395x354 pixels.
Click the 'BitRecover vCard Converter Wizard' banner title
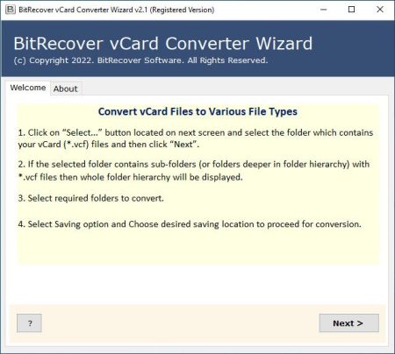pos(163,44)
